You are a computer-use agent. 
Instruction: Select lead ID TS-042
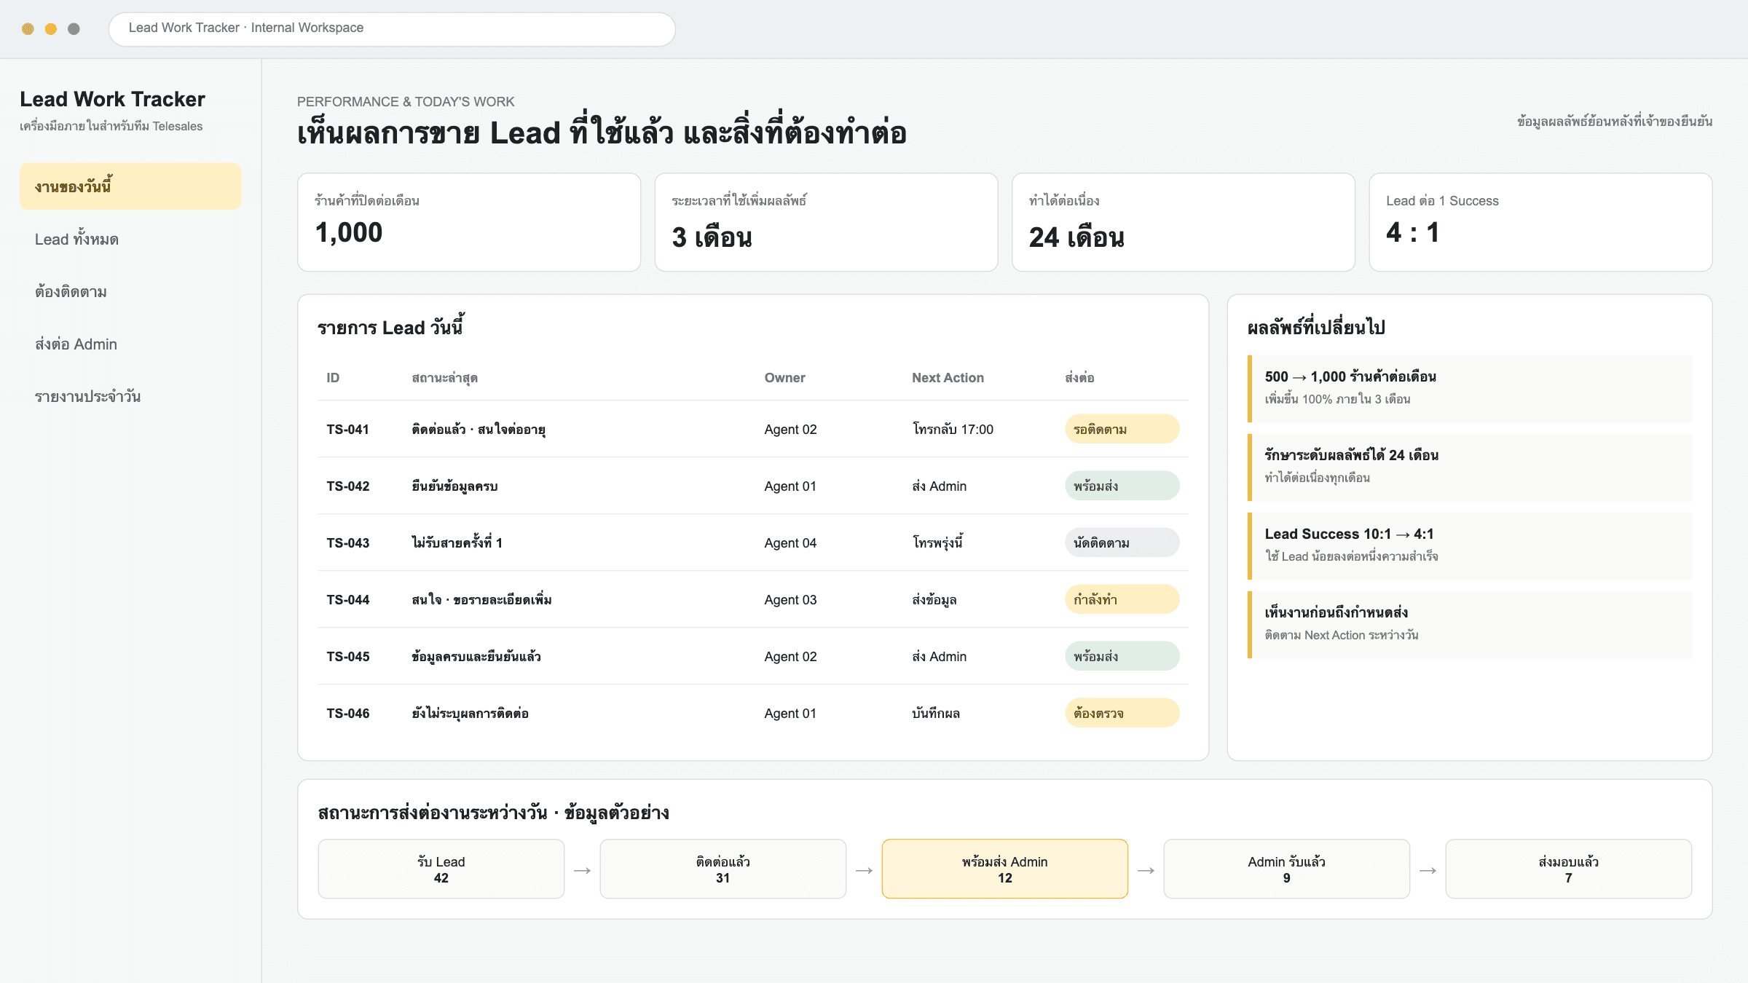[347, 486]
